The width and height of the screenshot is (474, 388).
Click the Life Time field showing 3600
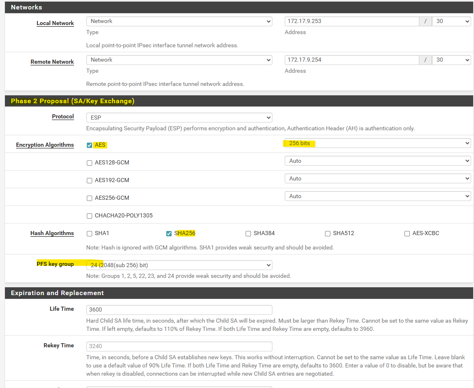point(179,310)
